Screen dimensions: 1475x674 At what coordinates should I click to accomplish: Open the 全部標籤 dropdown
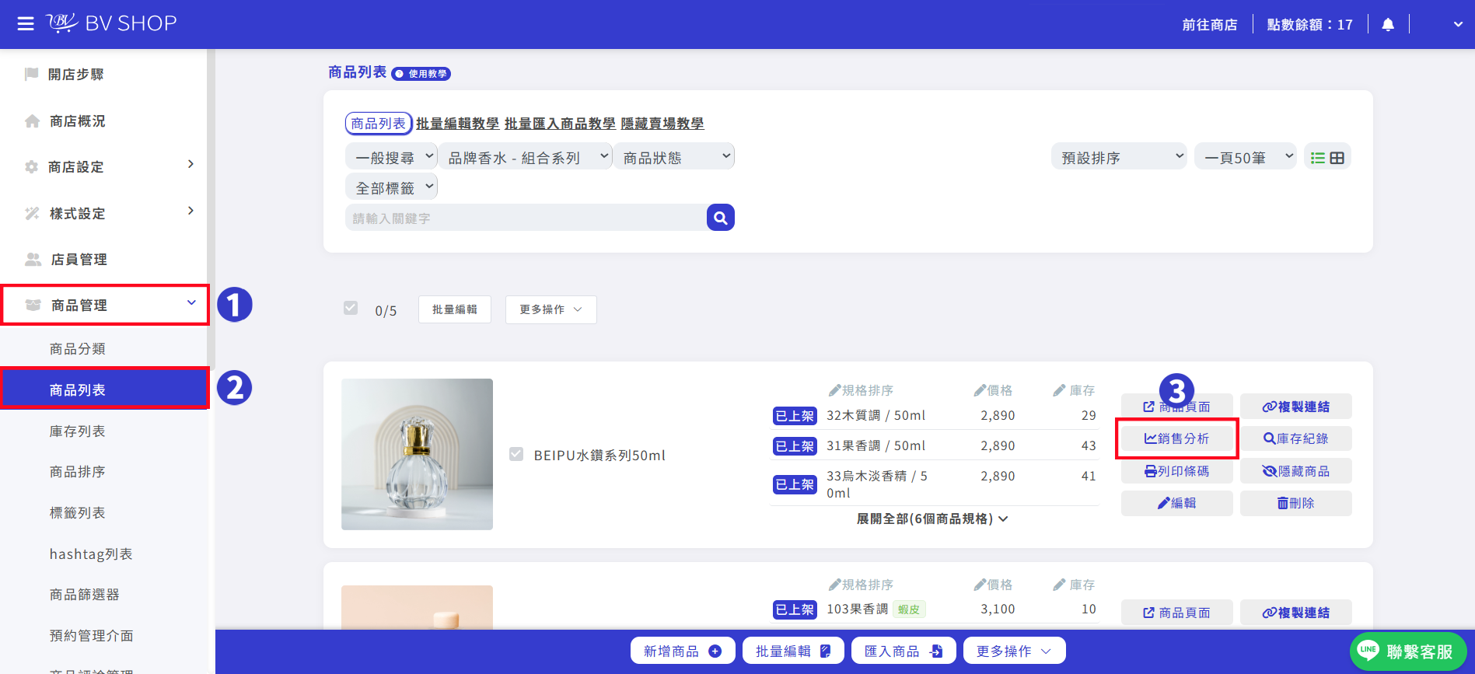[391, 187]
